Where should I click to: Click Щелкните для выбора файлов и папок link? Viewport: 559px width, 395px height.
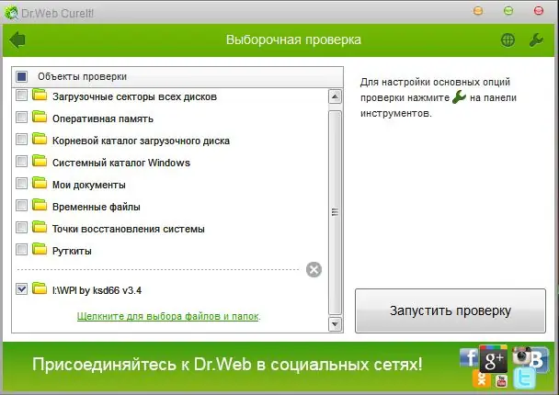[x=168, y=316]
